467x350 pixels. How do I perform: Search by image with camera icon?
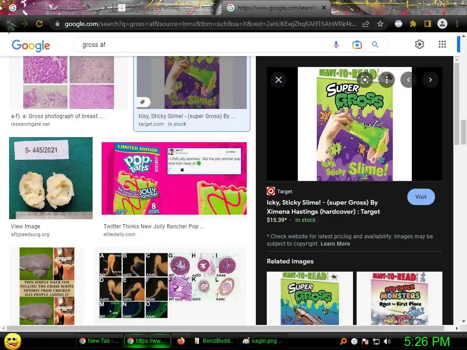(357, 45)
